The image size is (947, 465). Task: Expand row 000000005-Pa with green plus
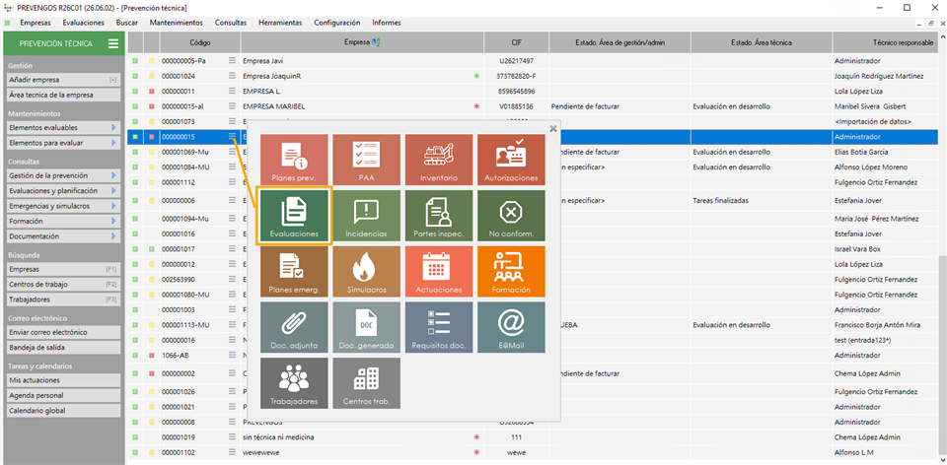135,61
